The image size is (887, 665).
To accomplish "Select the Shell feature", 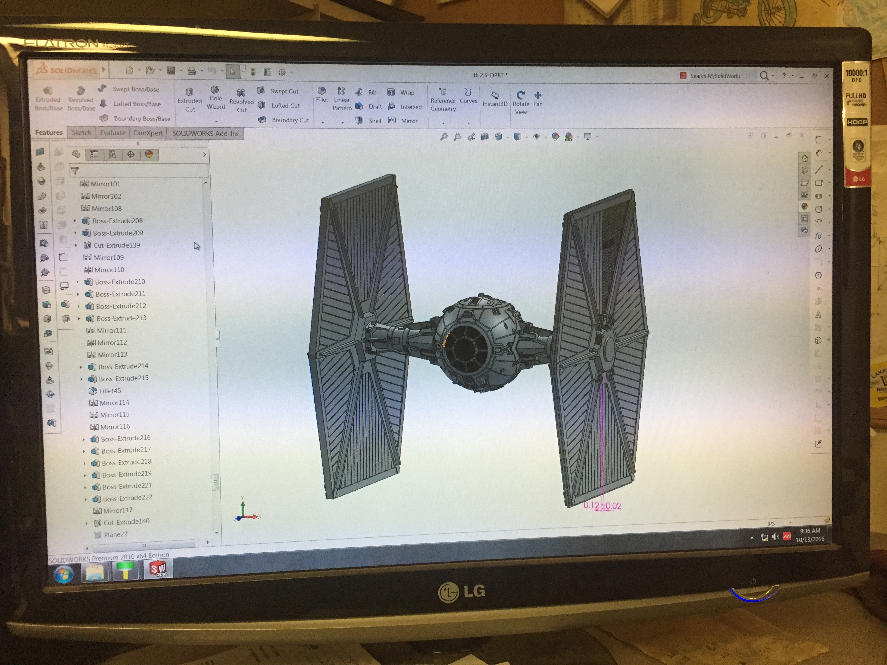I will [368, 120].
